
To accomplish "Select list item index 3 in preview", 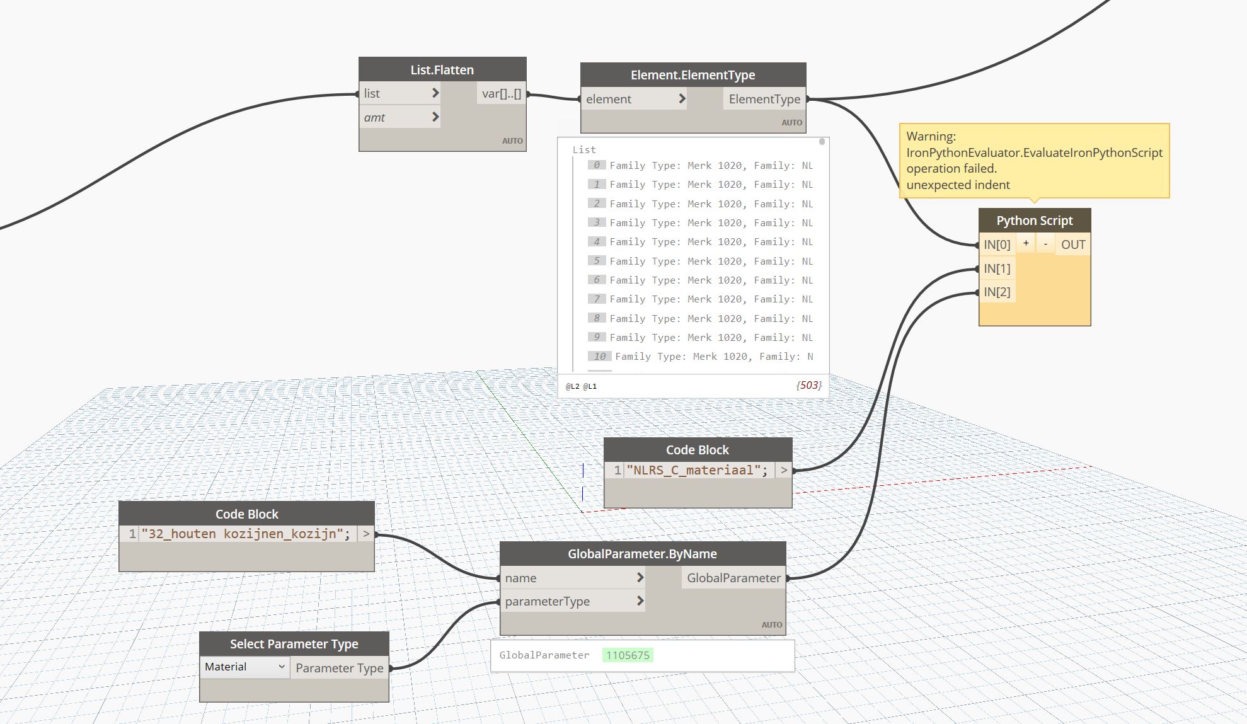I will (x=701, y=222).
